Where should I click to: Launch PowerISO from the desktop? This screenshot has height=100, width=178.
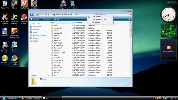[5, 59]
